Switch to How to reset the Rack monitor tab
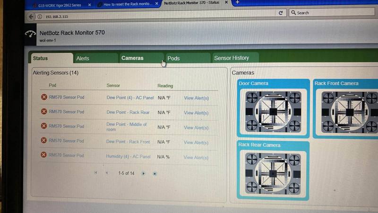This screenshot has width=378, height=213. coord(128,4)
